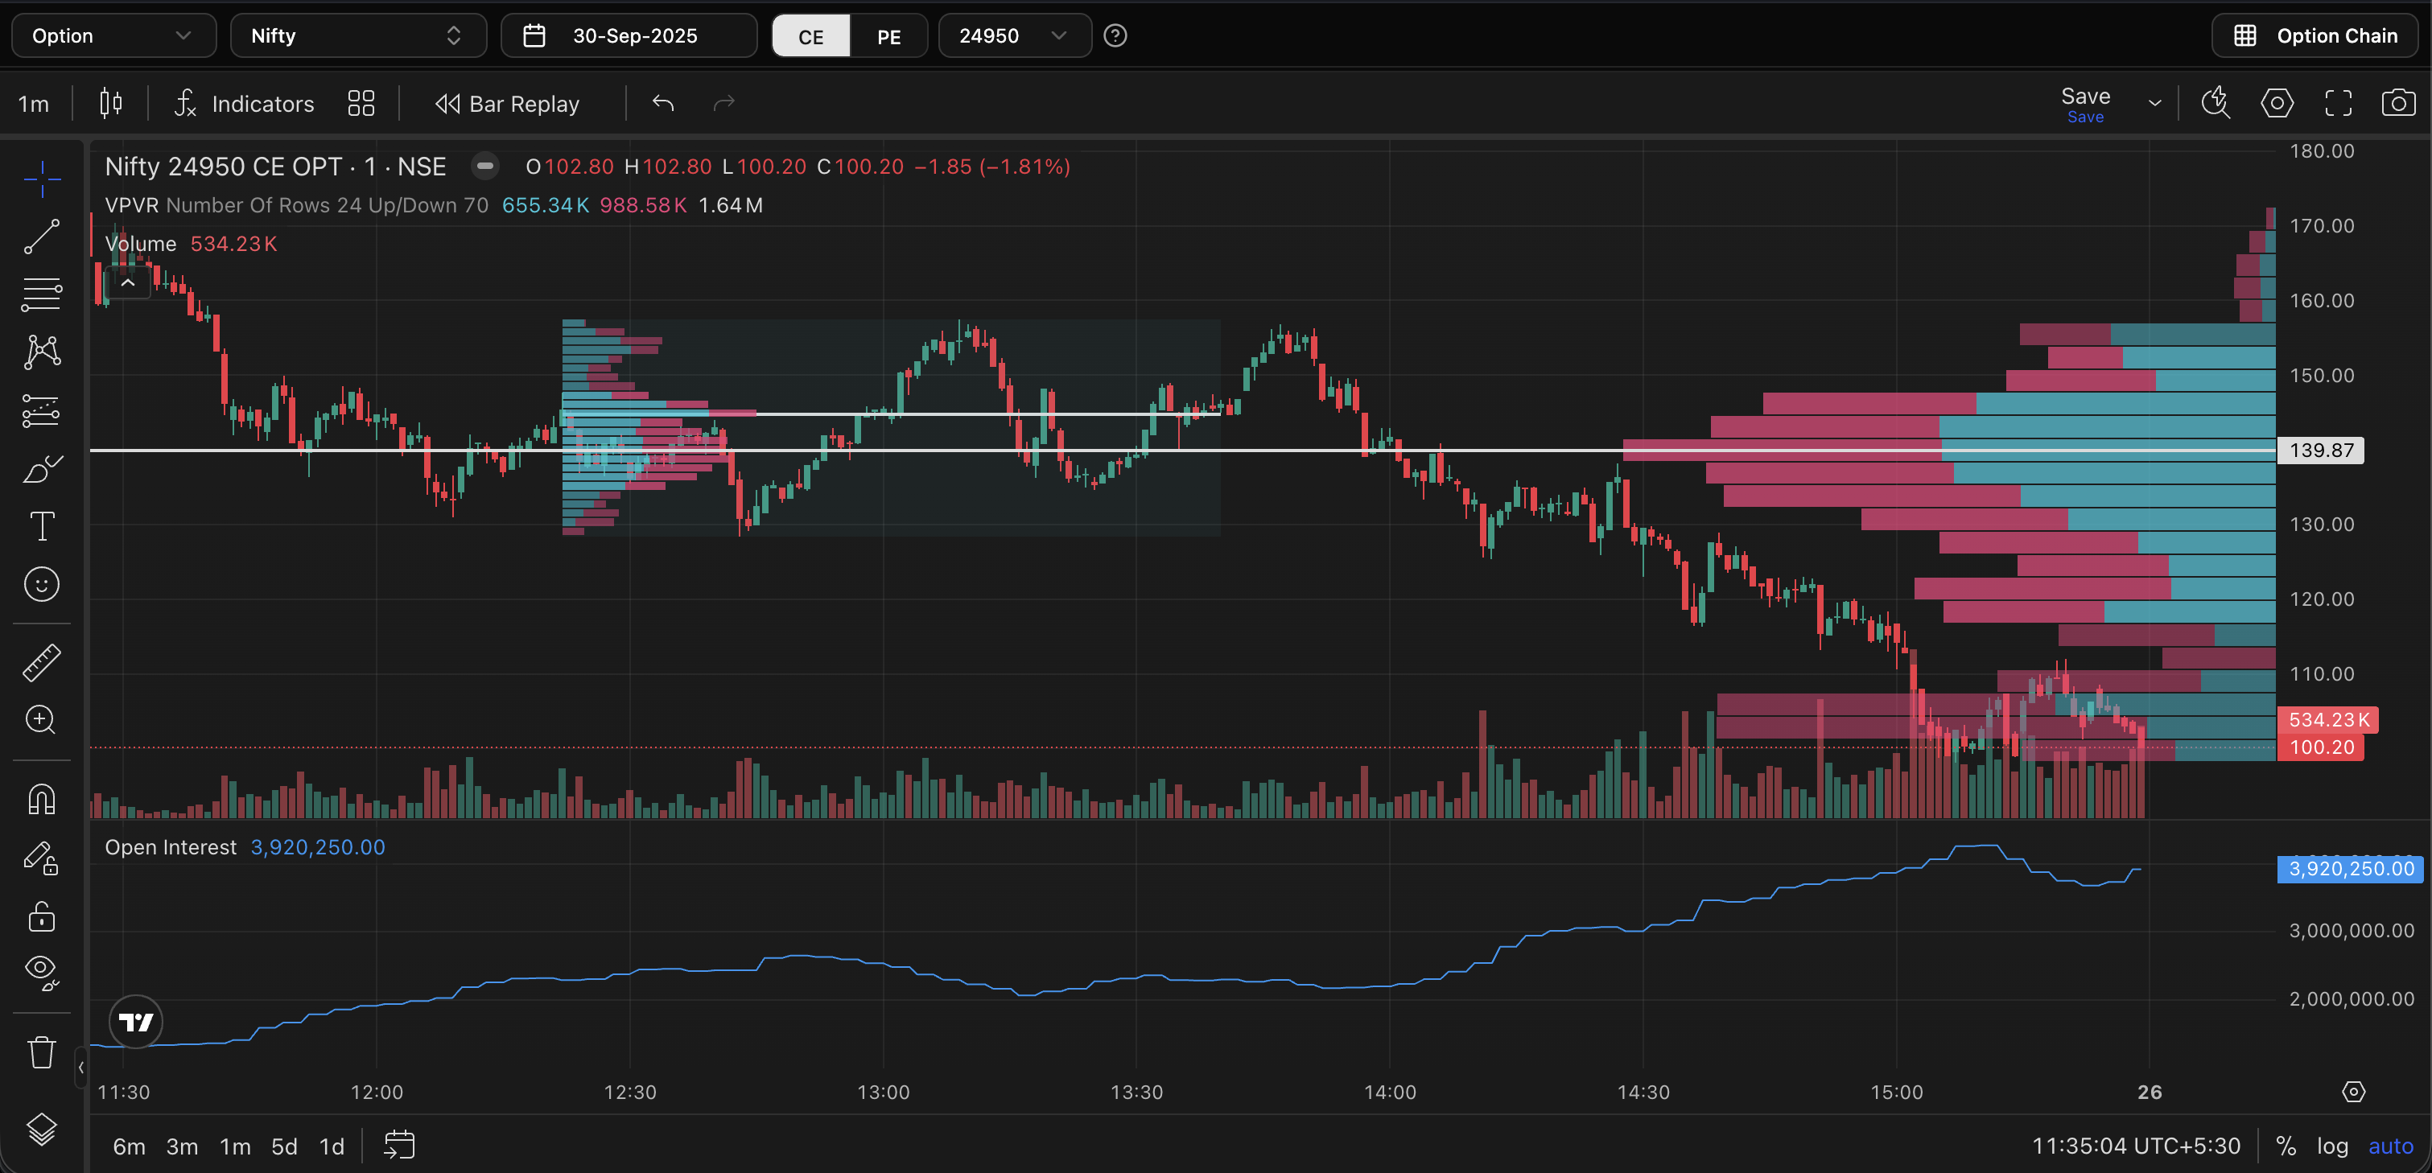The image size is (2432, 1173).
Task: Collapse the left drawing toolbar arrow
Action: (81, 1068)
